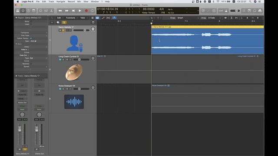
Task: Click the vocalist microphone track icon
Action: pos(74,43)
